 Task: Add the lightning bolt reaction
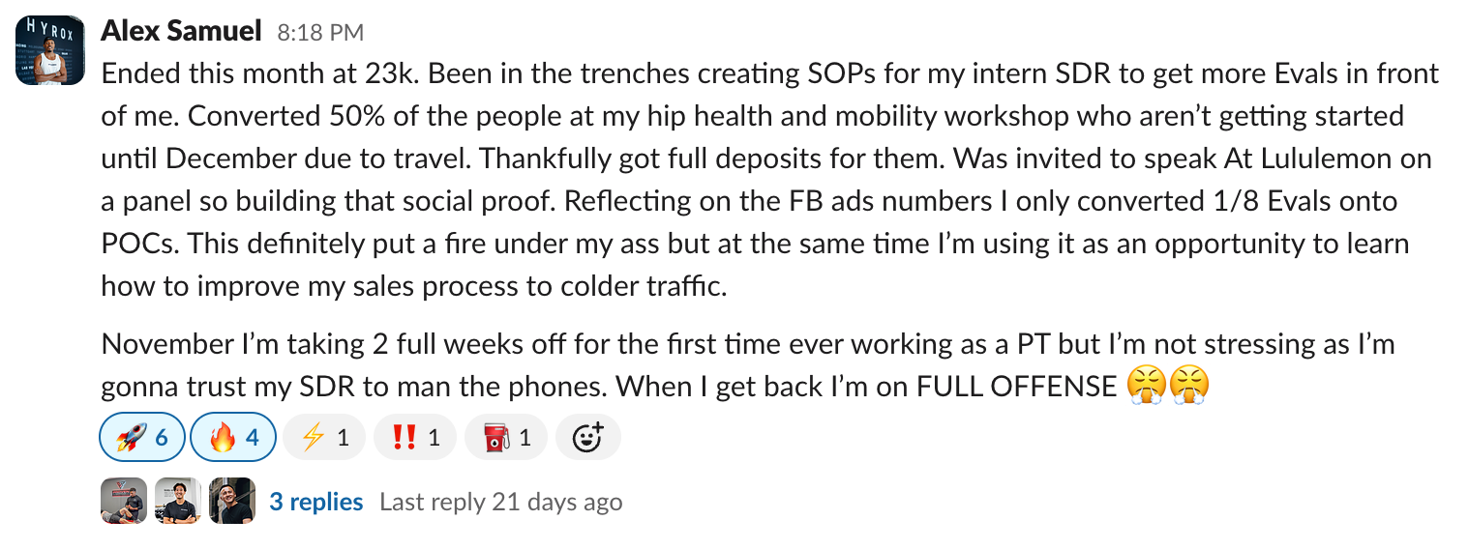pyautogui.click(x=324, y=437)
